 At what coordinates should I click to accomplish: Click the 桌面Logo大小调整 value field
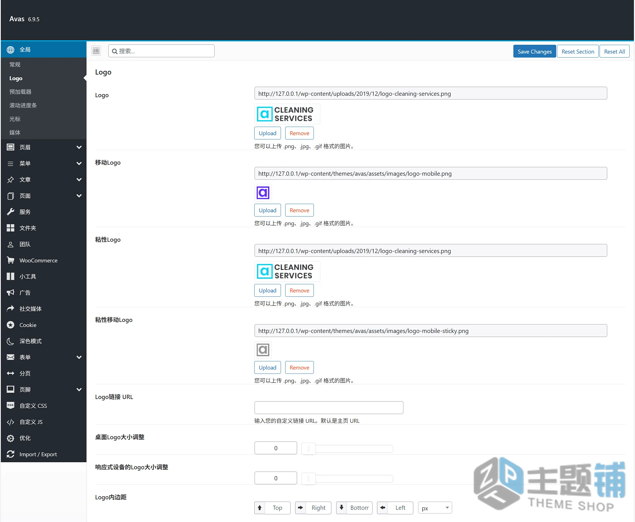[x=276, y=448]
